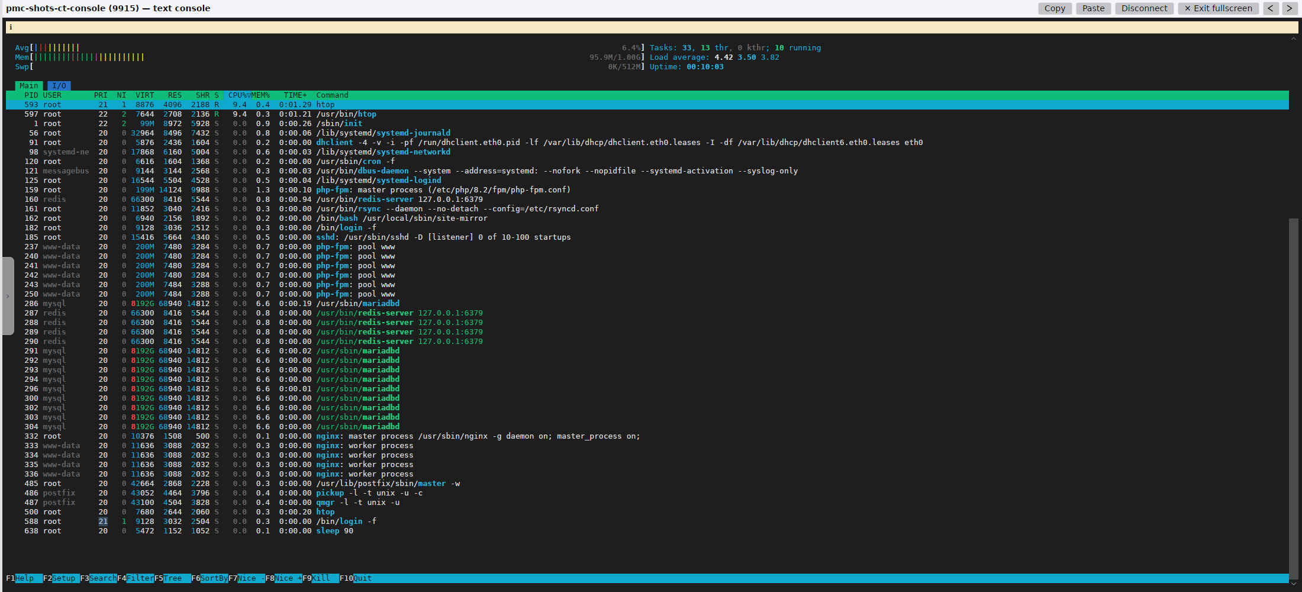Select the cron process row

pyautogui.click(x=647, y=162)
